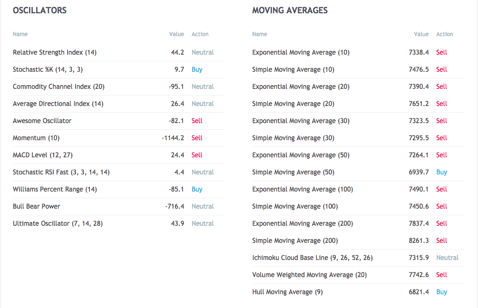Click the Buy action for Hull Moving Average
Image resolution: width=478 pixels, height=308 pixels.
point(442,292)
